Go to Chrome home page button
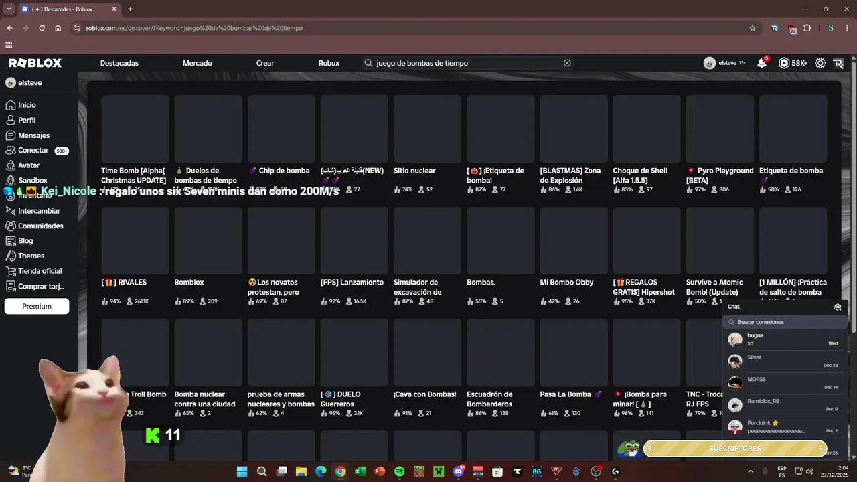The width and height of the screenshot is (857, 482). (x=58, y=28)
